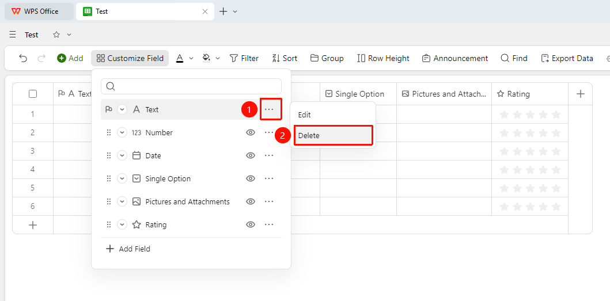Screen dimensions: 610x301
Task: Click Export Data
Action: pyautogui.click(x=567, y=58)
